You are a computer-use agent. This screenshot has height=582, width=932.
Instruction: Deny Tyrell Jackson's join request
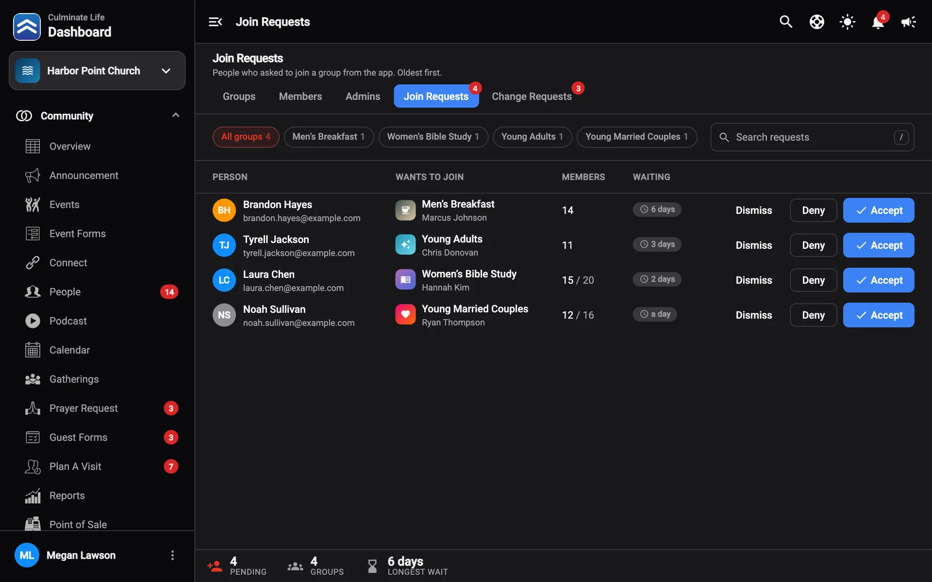[813, 245]
